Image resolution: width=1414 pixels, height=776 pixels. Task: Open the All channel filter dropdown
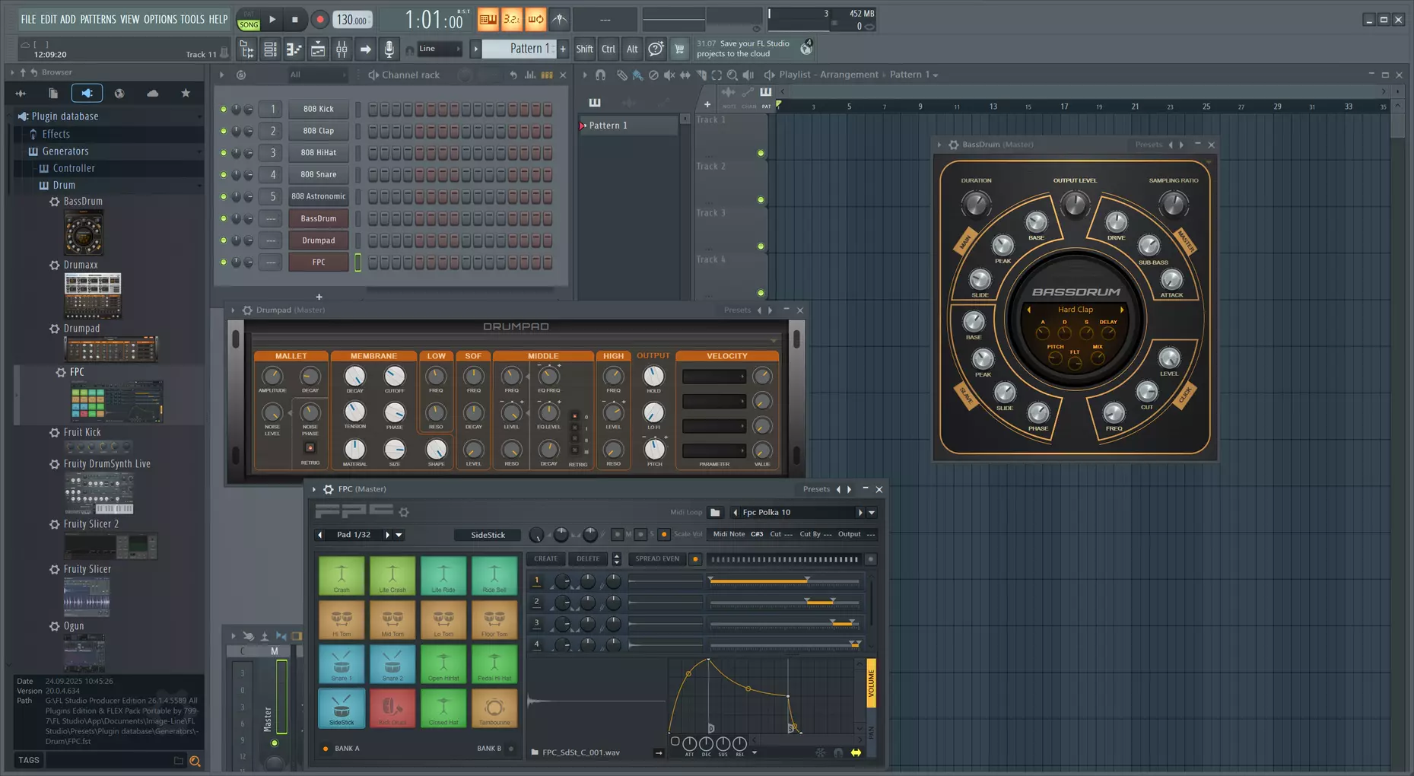click(x=317, y=75)
